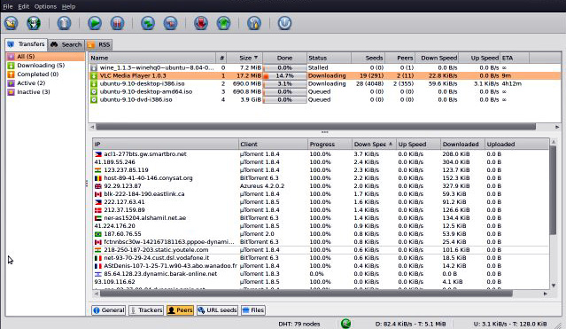Click the download icon of ubuntu-9.10-desktop-i386.iso

[x=94, y=83]
